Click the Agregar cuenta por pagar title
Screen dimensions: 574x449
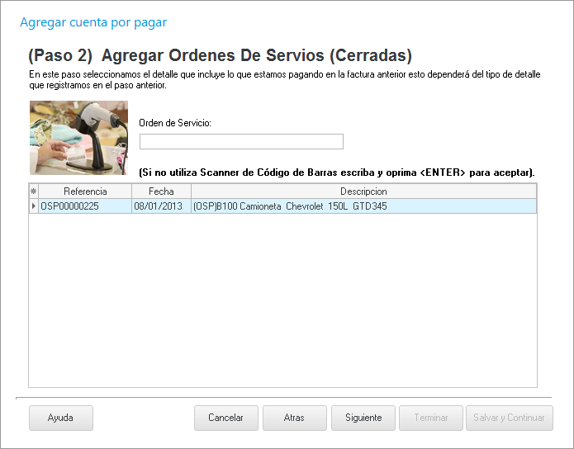click(93, 22)
